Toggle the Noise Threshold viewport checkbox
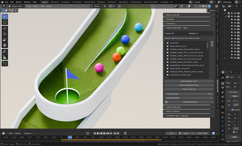 pos(234,101)
